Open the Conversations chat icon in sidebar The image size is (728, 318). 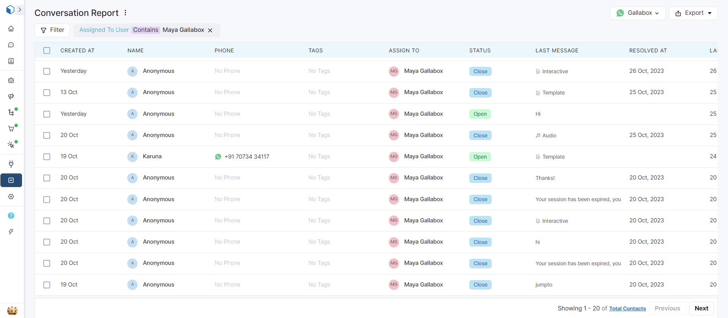pyautogui.click(x=11, y=45)
